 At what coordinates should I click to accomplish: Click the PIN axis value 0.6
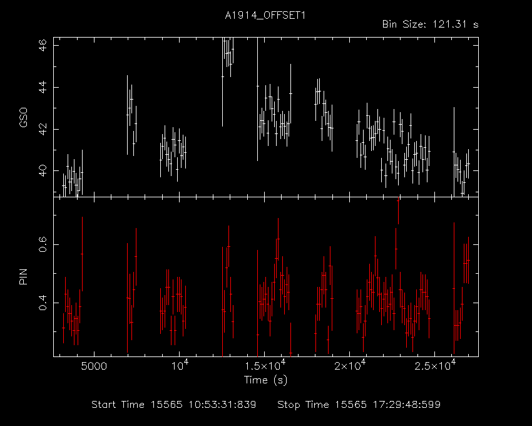click(43, 244)
